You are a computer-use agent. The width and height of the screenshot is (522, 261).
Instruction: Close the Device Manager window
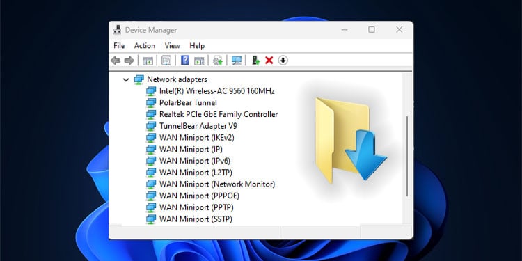400,30
